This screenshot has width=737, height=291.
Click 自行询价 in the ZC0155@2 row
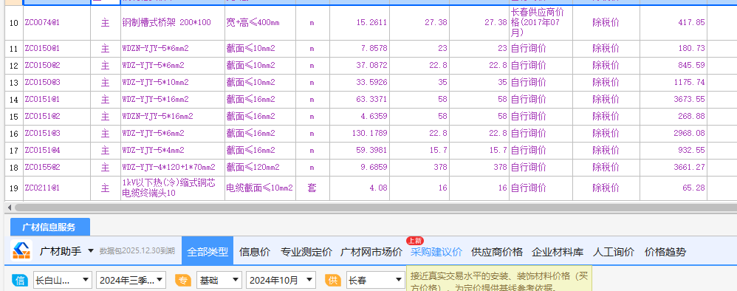click(541, 168)
